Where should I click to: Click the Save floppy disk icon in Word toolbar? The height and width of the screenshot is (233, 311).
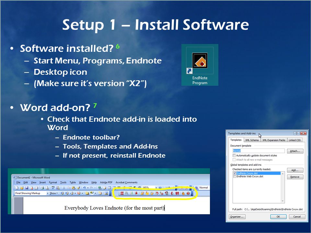[27, 188]
